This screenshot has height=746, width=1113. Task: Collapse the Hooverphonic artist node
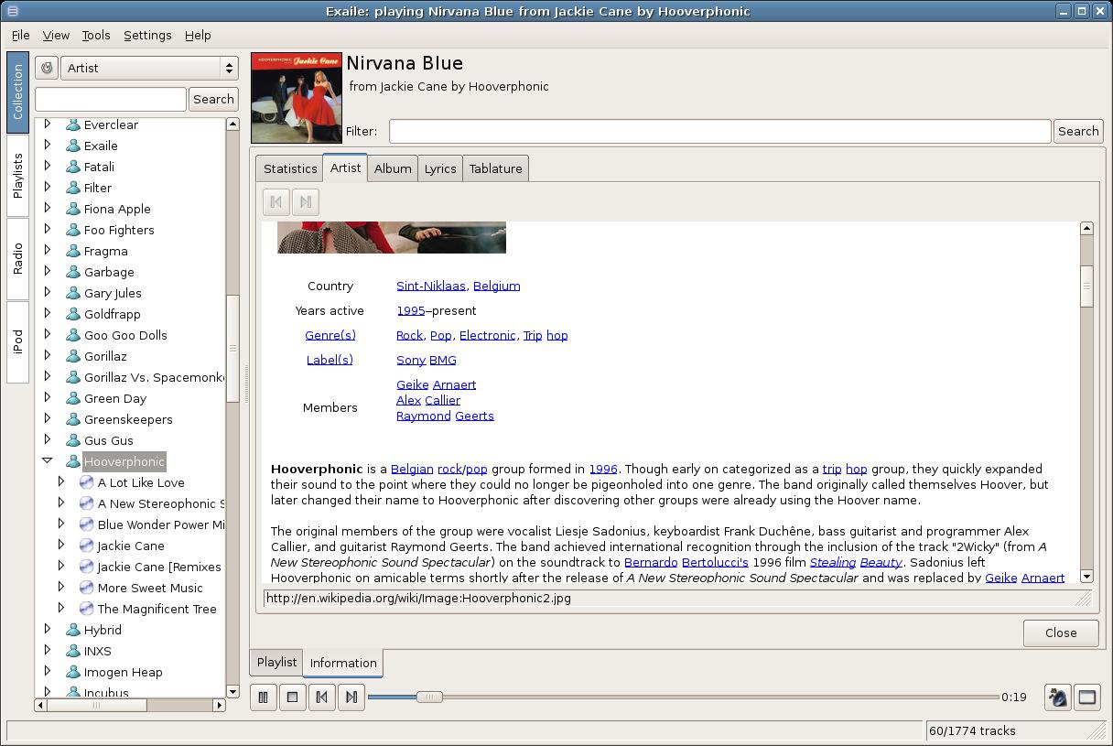pyautogui.click(x=48, y=461)
